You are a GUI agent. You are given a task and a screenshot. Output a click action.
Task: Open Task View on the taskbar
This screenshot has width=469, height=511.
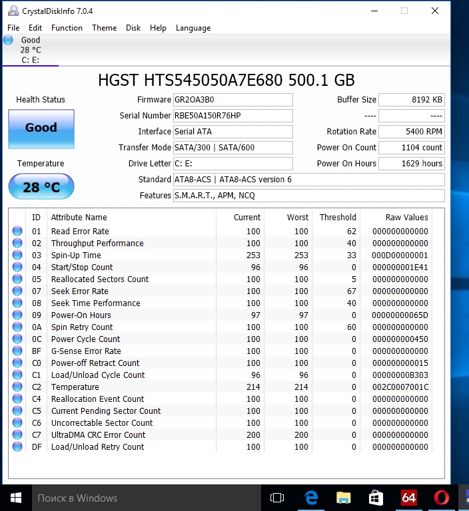click(277, 498)
